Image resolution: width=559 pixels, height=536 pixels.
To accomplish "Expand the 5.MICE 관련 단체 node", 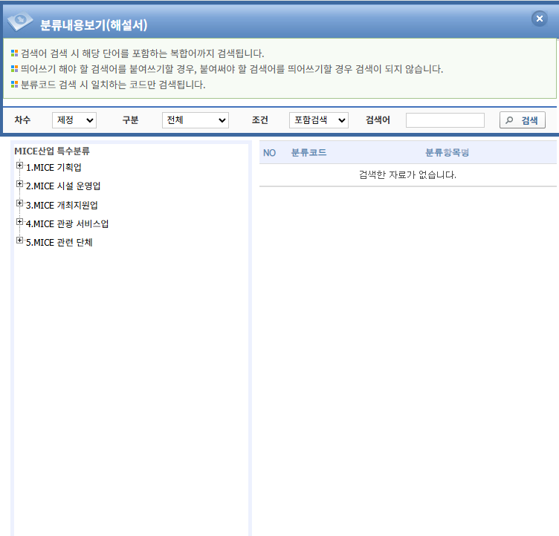I will pyautogui.click(x=19, y=241).
